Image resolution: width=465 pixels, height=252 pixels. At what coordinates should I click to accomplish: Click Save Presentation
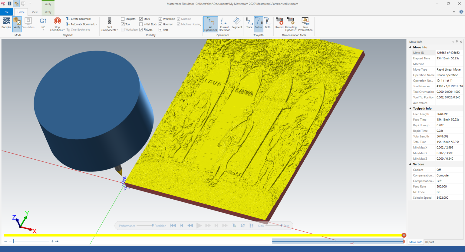coord(305,24)
